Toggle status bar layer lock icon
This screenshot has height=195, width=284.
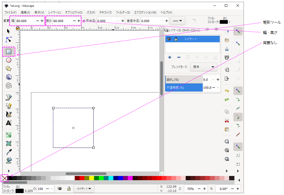69,189
